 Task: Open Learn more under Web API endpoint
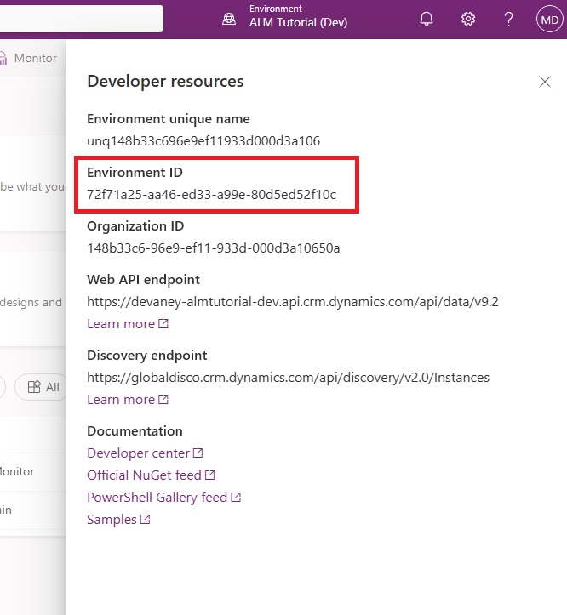(x=128, y=324)
